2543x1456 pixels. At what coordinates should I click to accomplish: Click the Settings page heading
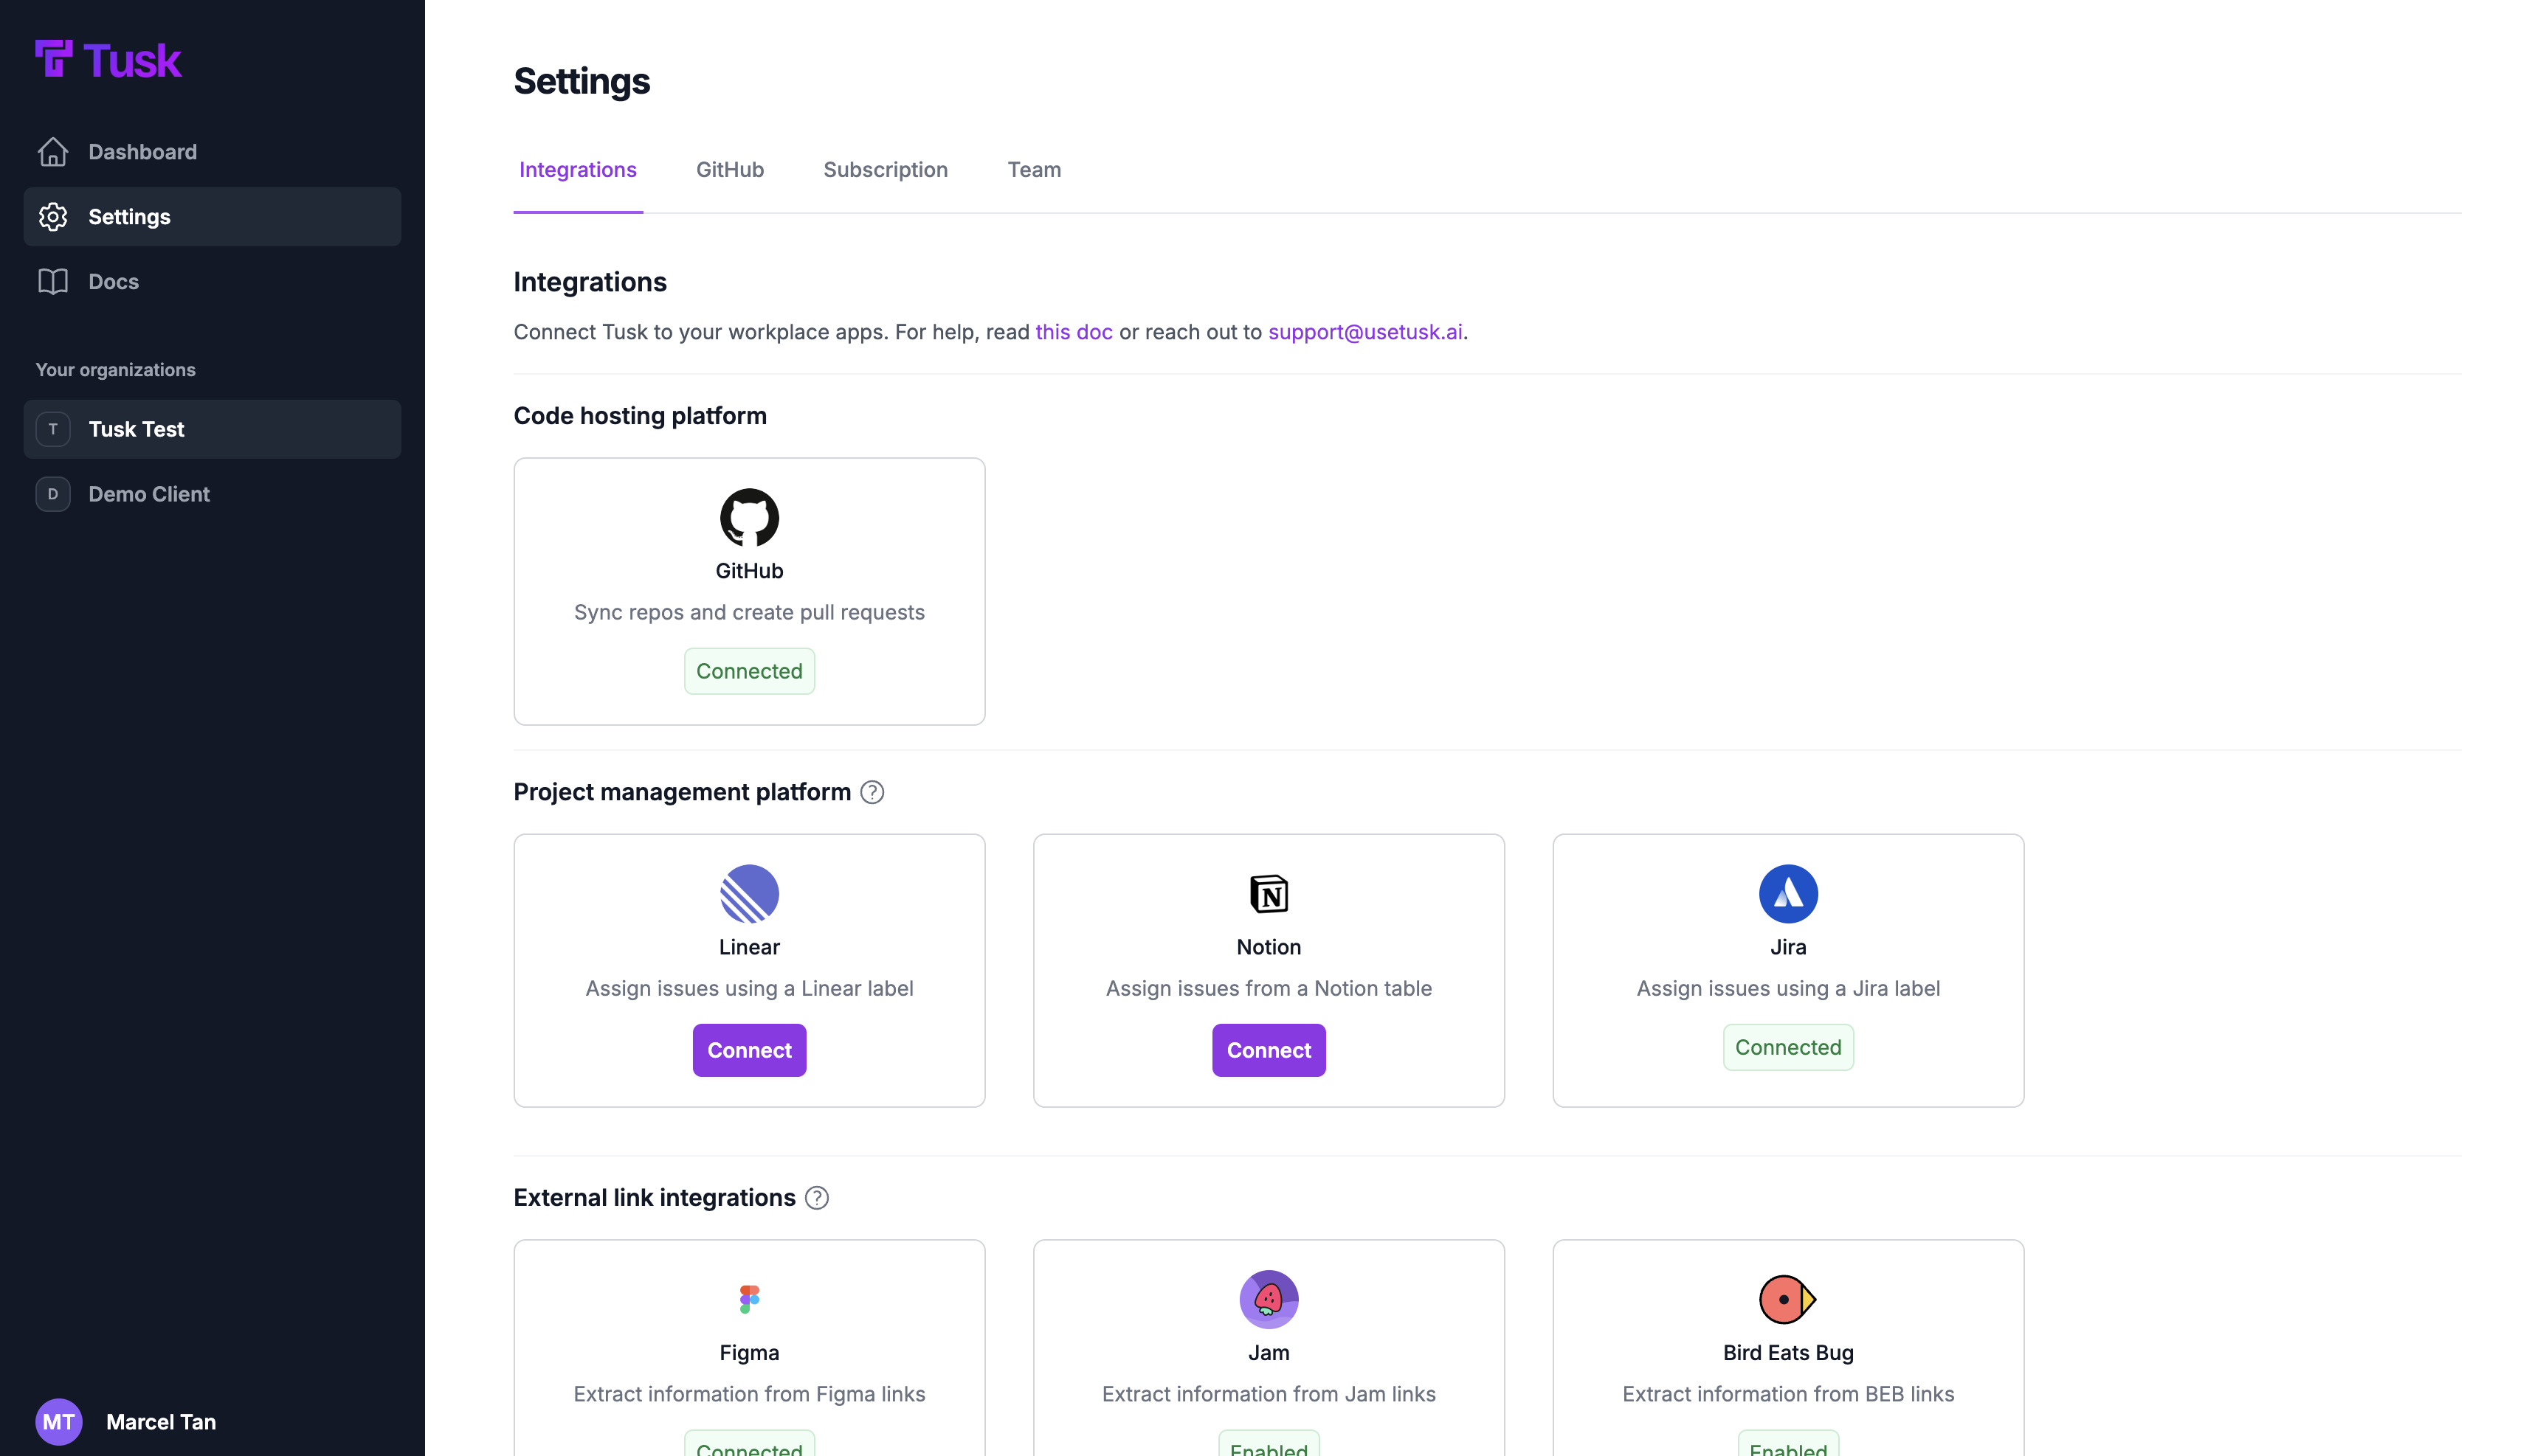(582, 81)
